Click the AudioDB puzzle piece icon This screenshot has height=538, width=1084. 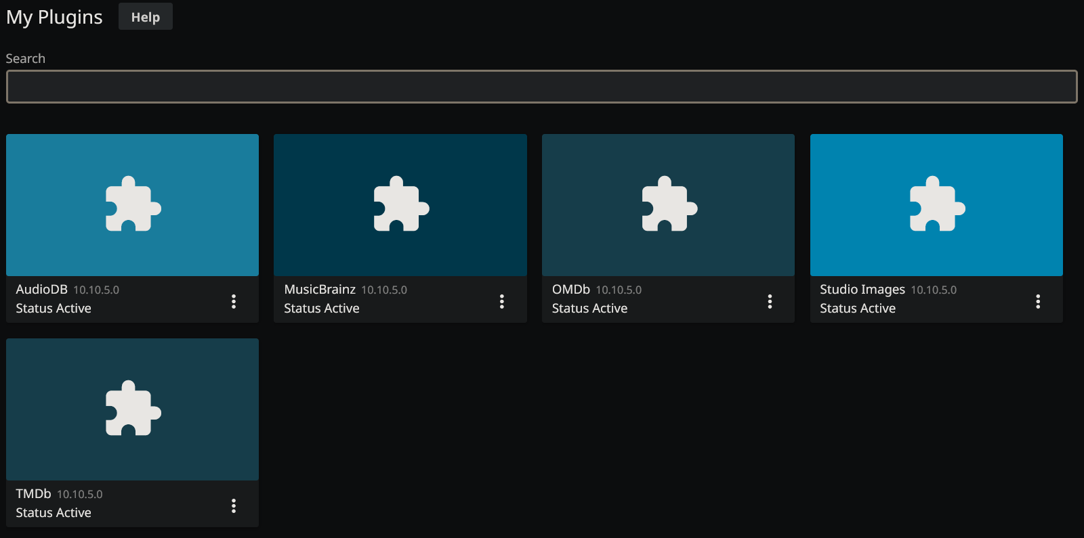tap(133, 204)
